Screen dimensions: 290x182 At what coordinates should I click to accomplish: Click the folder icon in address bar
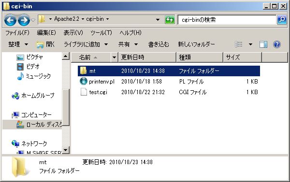click(42, 19)
